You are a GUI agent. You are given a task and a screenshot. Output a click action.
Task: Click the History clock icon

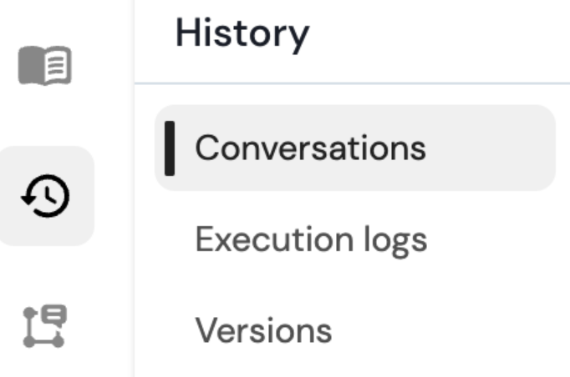45,196
